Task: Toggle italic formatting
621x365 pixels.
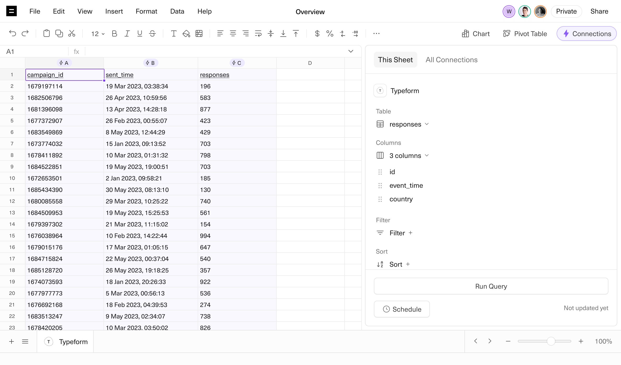Action: click(x=127, y=33)
